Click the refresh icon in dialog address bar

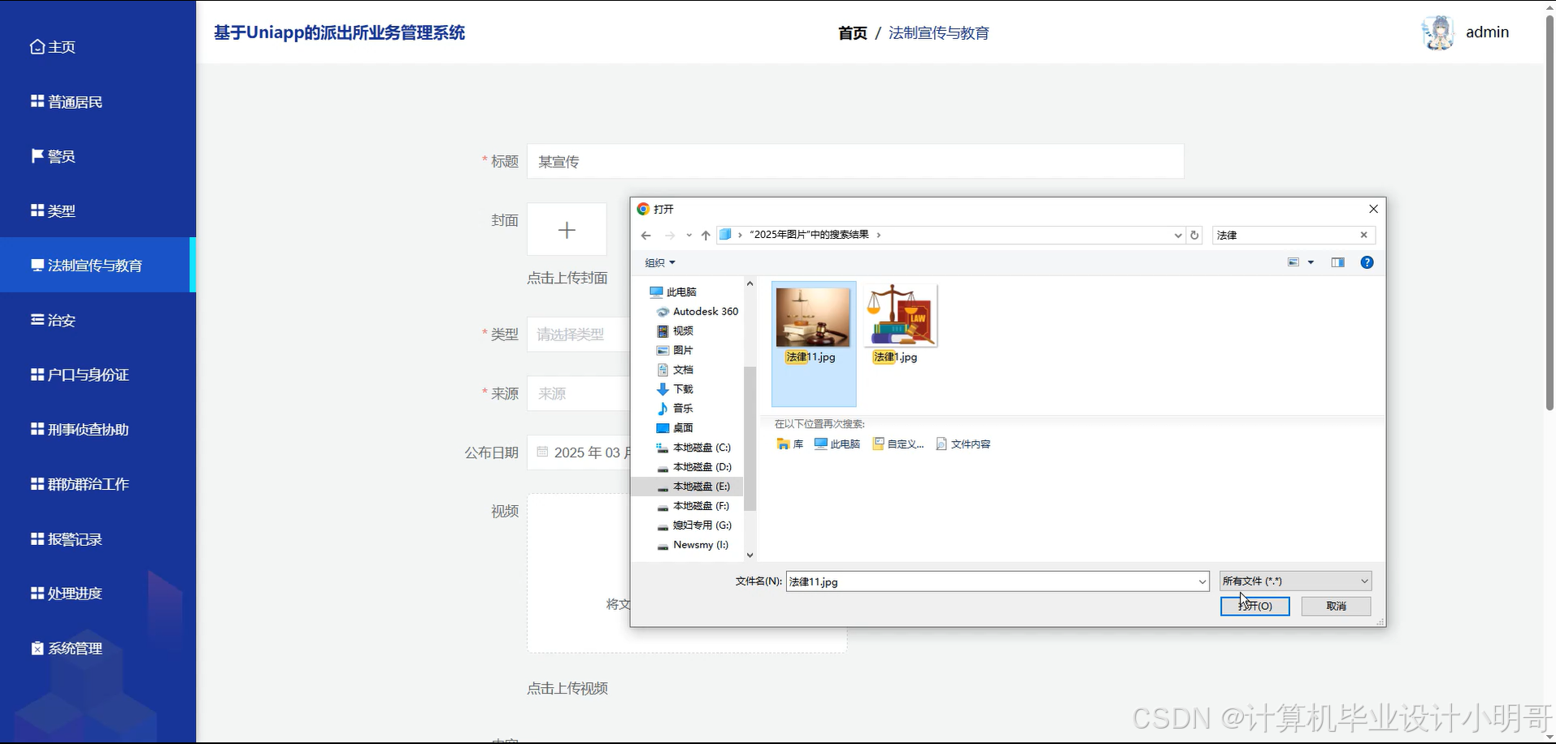(1194, 235)
